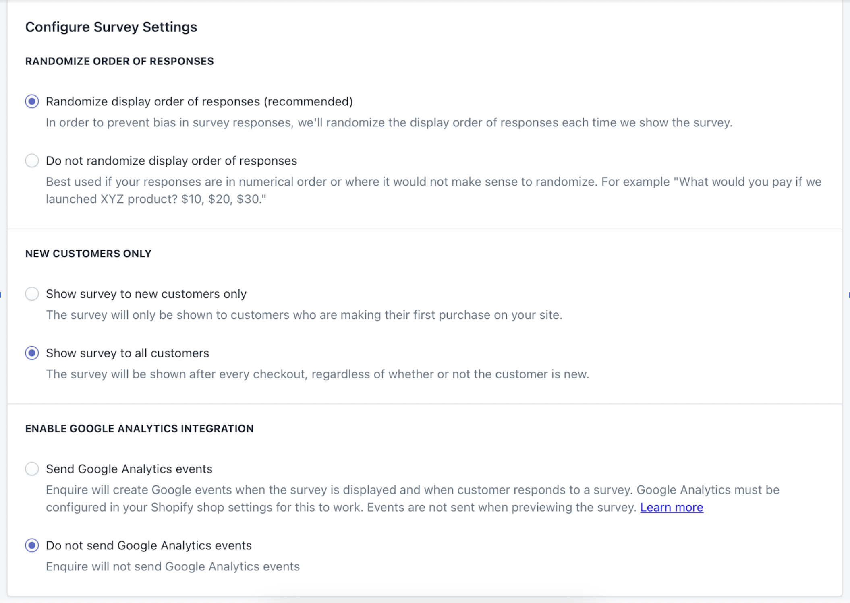This screenshot has width=850, height=603.
Task: Click the radio circle beside "Send Google Analytics events"
Action: coord(32,469)
